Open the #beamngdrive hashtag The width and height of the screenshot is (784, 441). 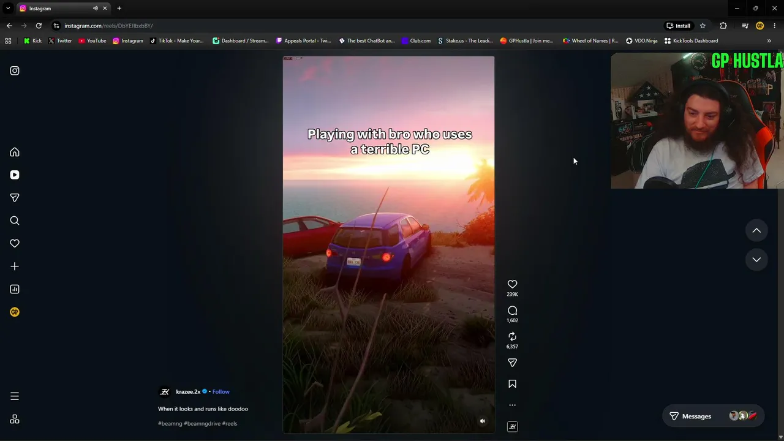(202, 423)
